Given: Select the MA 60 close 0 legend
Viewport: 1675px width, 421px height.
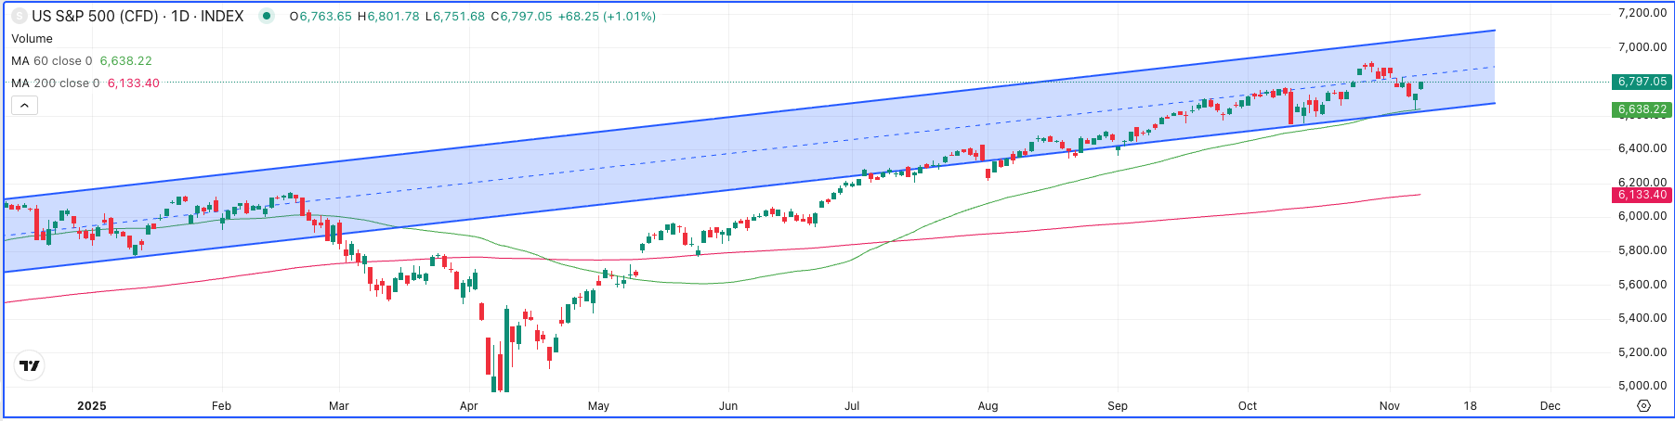Looking at the screenshot, I should 52,60.
